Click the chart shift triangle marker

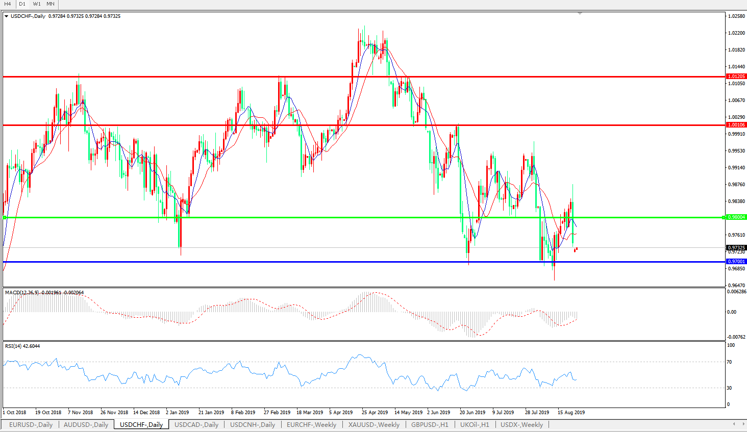point(580,14)
